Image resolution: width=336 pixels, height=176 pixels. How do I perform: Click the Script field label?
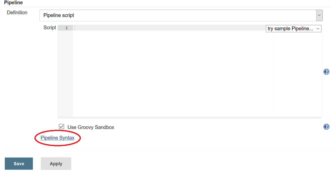coord(50,27)
